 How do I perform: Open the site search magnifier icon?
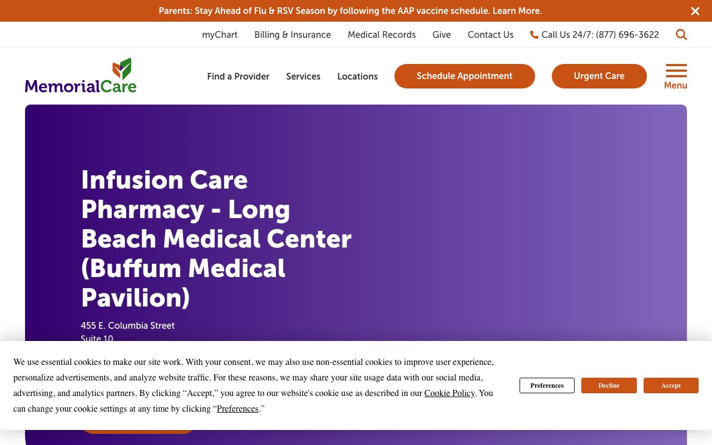681,34
